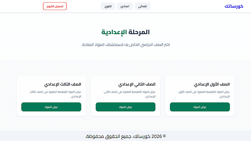Click the green word الإعدادية in heading
The height and width of the screenshot is (141, 251).
[114, 32]
